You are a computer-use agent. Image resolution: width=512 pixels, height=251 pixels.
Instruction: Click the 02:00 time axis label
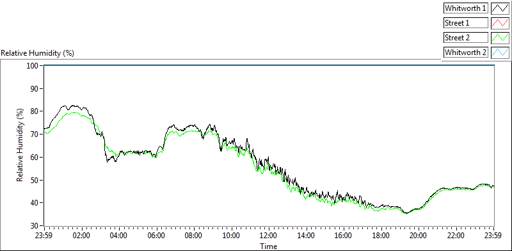(x=82, y=236)
